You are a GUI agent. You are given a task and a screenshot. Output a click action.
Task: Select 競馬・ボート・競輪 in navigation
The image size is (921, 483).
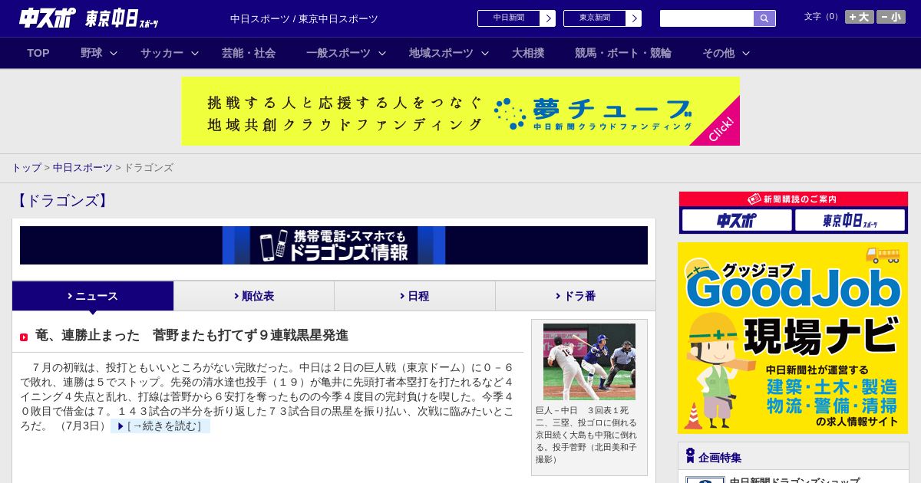point(623,53)
